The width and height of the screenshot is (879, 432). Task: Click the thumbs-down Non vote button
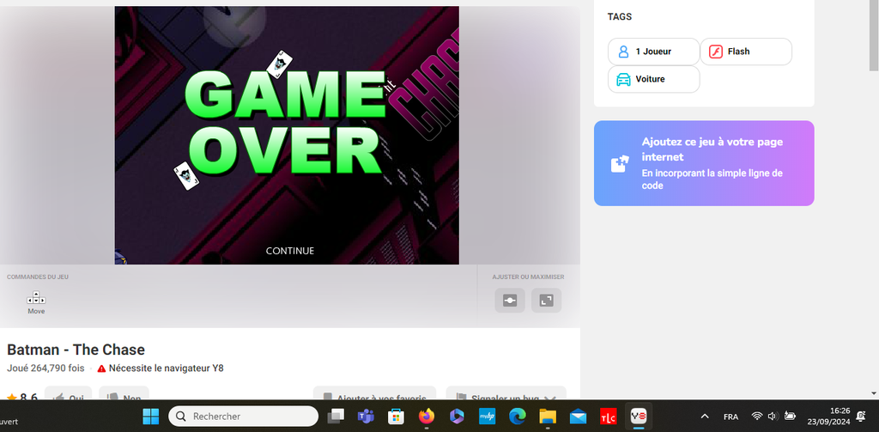(124, 396)
